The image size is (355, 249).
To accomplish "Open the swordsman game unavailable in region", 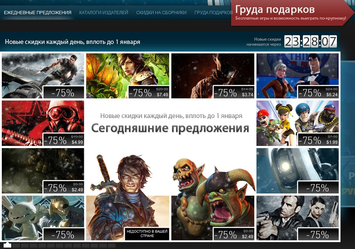I will (128, 197).
